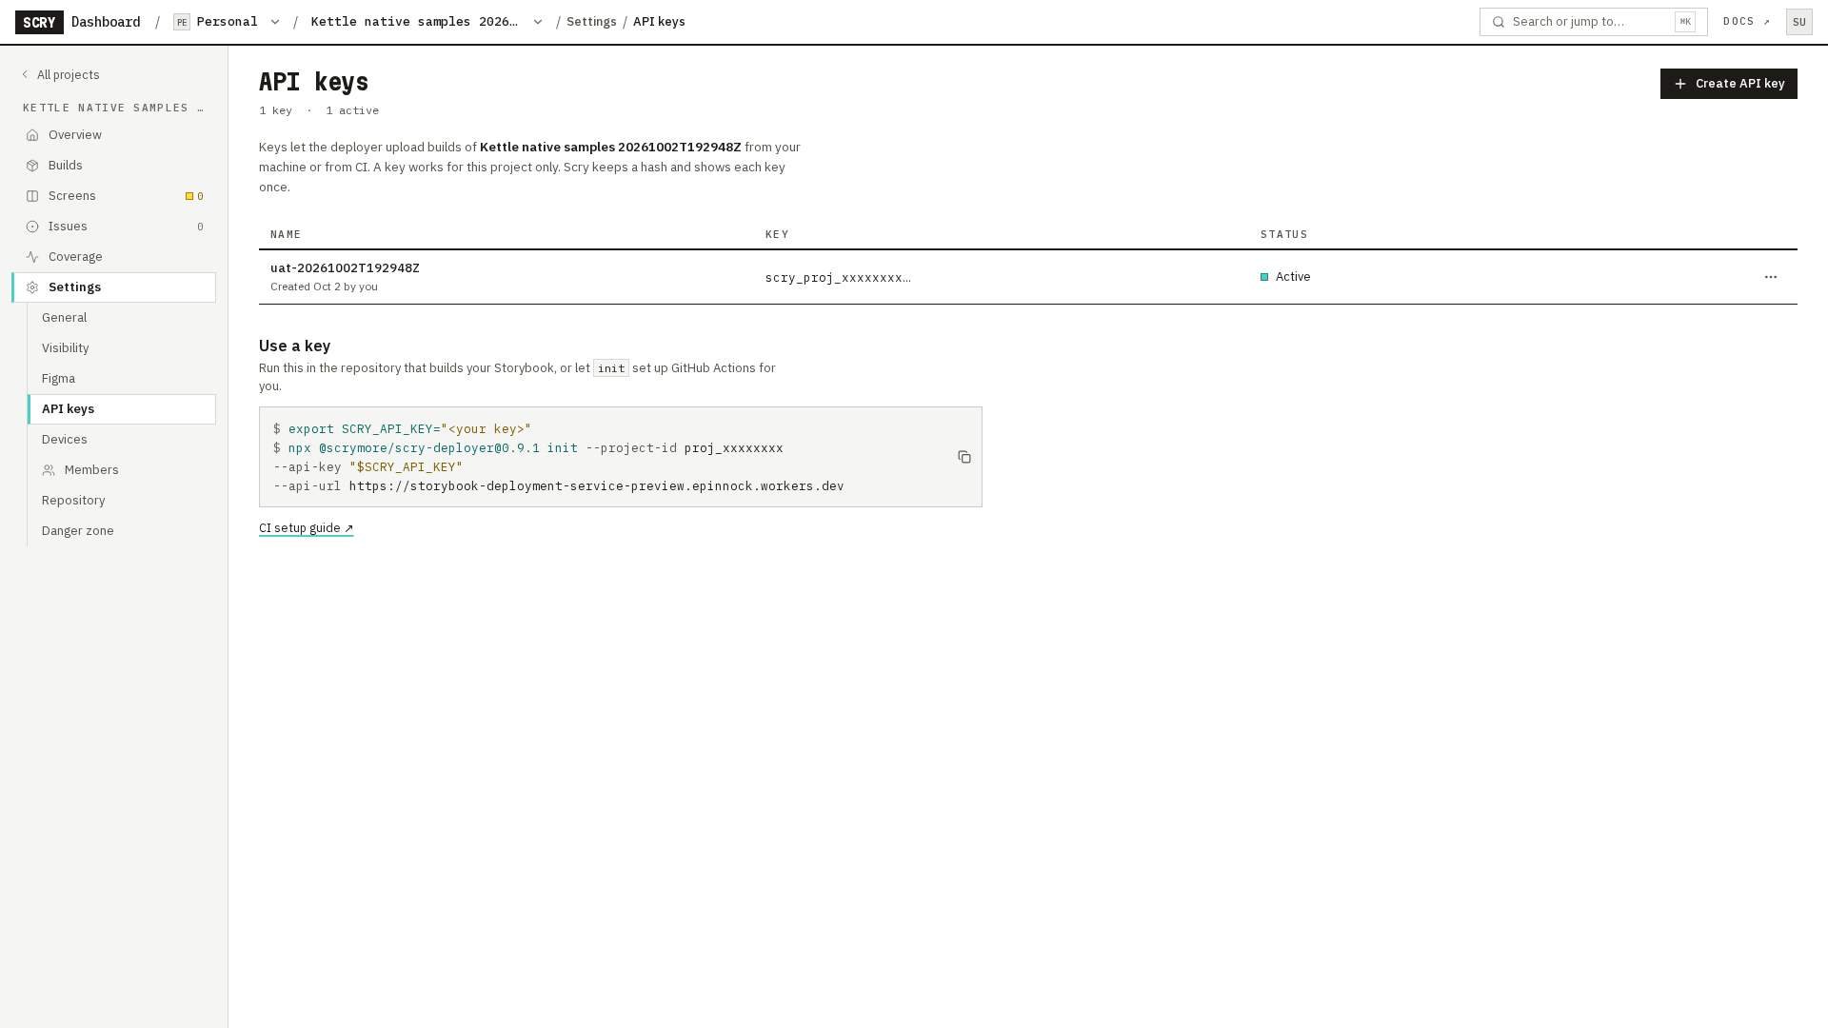The image size is (1828, 1028).
Task: Click Create API key button
Action: click(1728, 84)
